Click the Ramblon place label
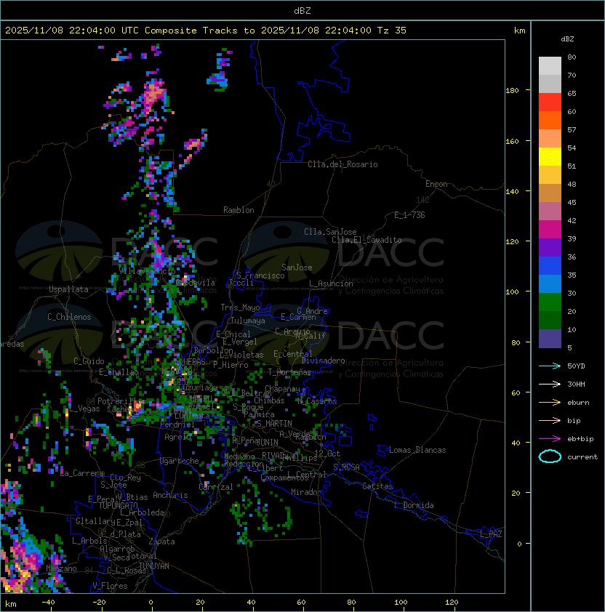This screenshot has height=612, width=605. click(x=239, y=210)
